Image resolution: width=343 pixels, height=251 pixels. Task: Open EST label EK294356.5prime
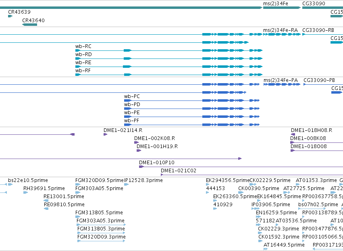click(228, 180)
